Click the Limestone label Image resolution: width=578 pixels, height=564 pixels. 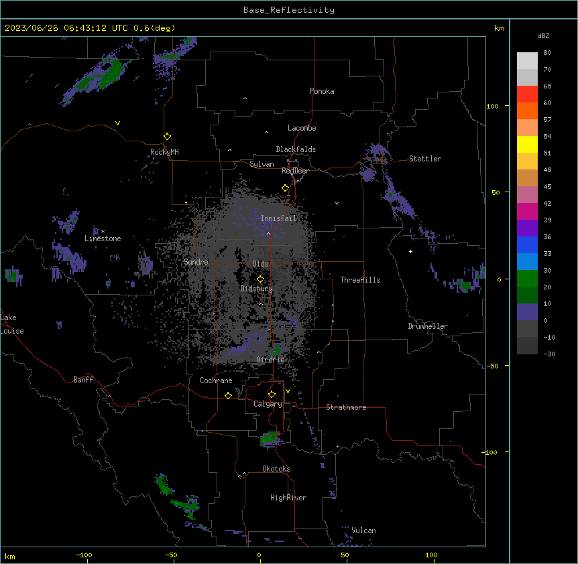point(103,238)
